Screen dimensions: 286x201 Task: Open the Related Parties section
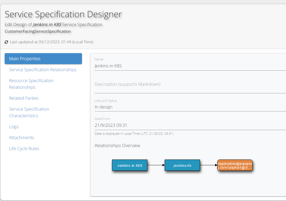(x=24, y=98)
